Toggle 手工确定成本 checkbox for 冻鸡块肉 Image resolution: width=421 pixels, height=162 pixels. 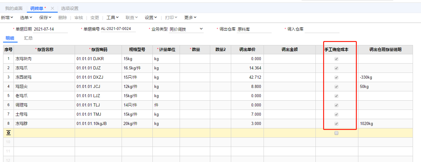pyautogui.click(x=336, y=59)
